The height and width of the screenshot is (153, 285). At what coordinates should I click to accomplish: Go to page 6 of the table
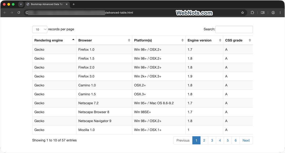click(x=235, y=140)
